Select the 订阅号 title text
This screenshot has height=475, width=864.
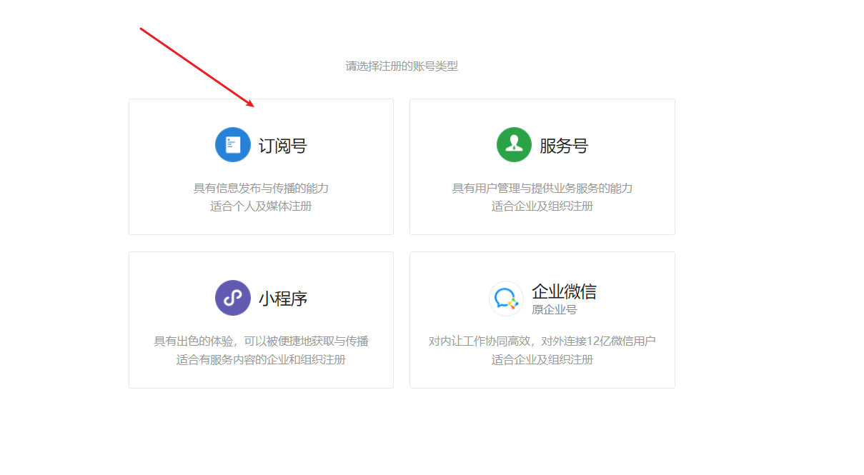283,146
